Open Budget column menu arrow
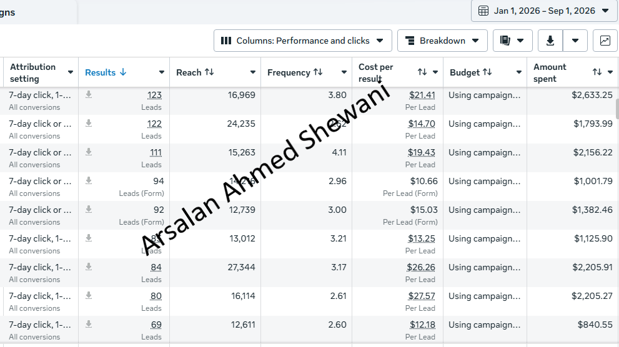Image resolution: width=619 pixels, height=347 pixels. [x=518, y=72]
